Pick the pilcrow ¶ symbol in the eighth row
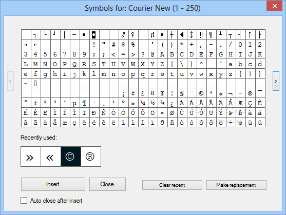 [84, 103]
